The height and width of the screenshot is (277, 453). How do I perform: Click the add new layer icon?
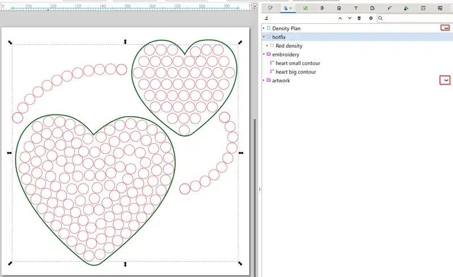point(267,18)
